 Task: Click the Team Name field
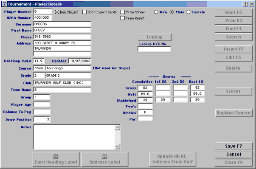[x=62, y=90]
